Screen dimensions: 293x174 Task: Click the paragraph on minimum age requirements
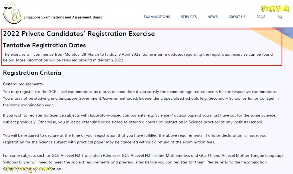tap(141, 98)
